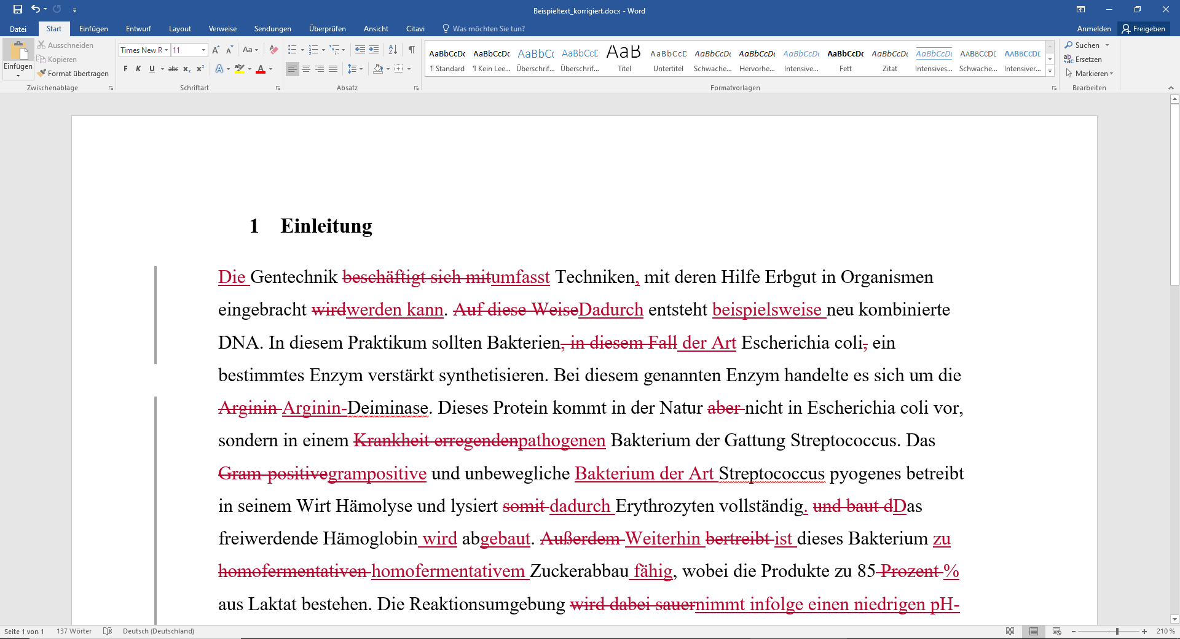Open the font dropdown showing Times New R
The width and height of the screenshot is (1180, 639).
click(167, 50)
